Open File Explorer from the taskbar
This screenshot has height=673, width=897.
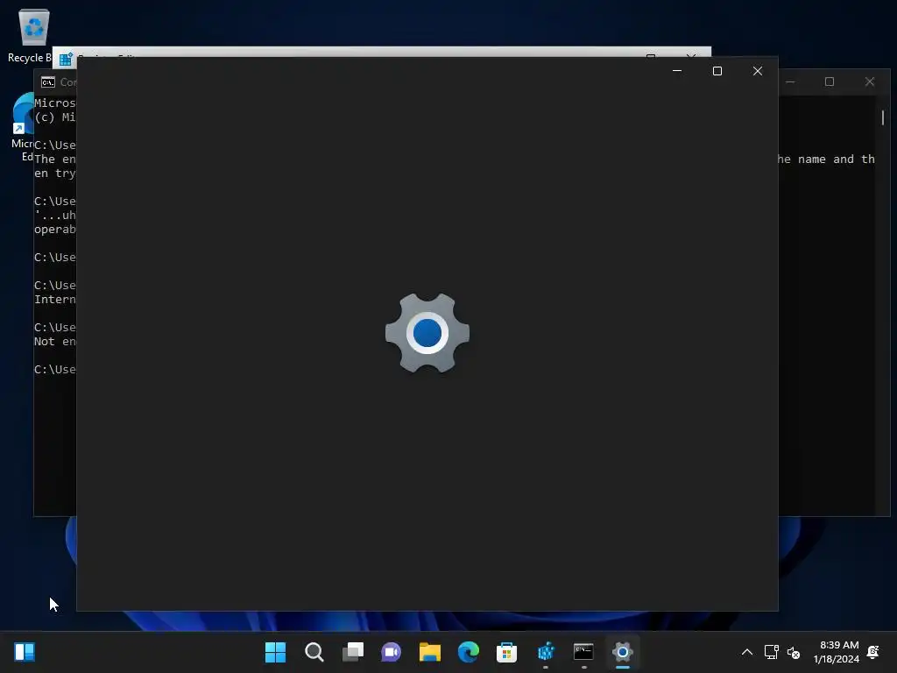coord(429,652)
